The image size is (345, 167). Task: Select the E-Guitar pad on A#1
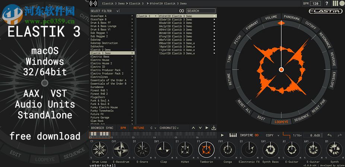pos(313,150)
